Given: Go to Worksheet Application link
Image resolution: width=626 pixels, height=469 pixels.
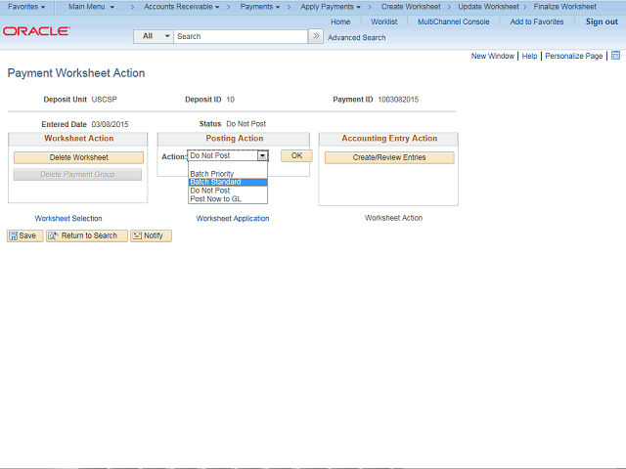Looking at the screenshot, I should [233, 219].
